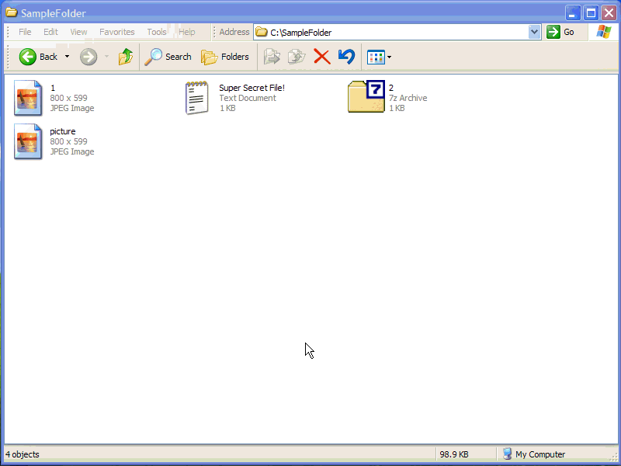This screenshot has height=466, width=621.
Task: Select the Delete red X icon
Action: [x=321, y=56]
